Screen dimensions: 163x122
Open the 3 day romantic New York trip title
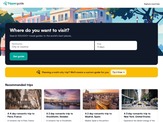(137, 115)
